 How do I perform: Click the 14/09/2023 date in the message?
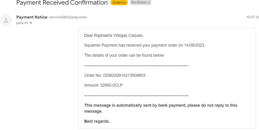tap(195, 45)
